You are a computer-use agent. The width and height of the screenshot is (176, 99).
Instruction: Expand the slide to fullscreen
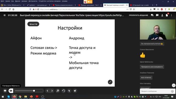110,82
